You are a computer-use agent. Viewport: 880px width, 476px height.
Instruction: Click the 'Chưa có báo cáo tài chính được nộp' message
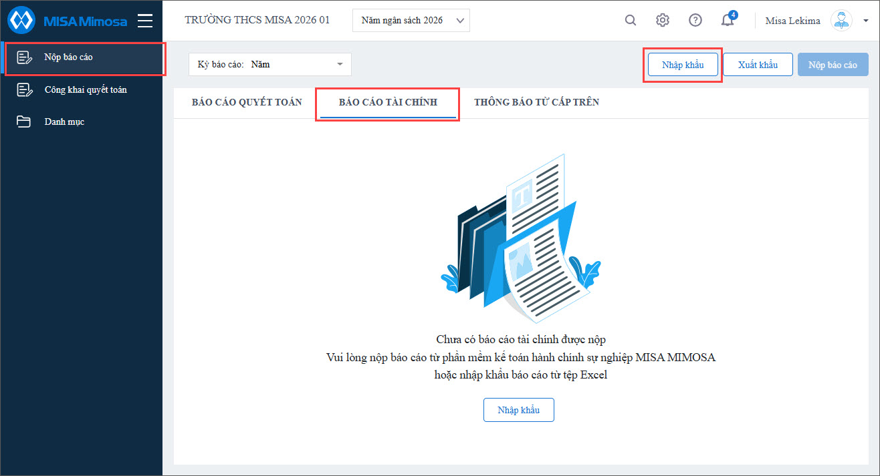521,339
